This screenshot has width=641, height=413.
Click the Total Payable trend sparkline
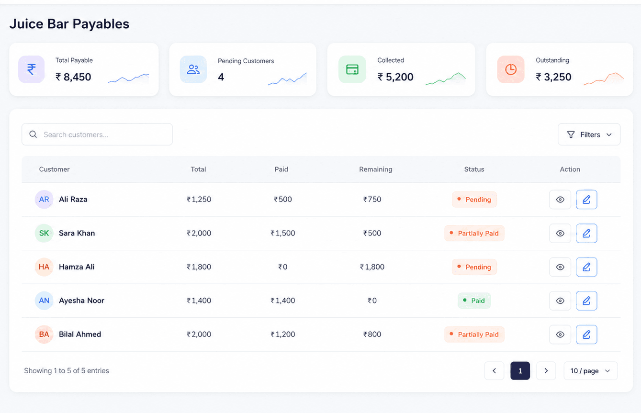click(129, 78)
